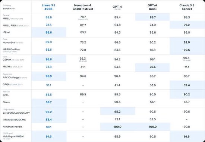The width and height of the screenshot is (205, 142).
Task: Click the GPT-4 Omni column header
Action: pyautogui.click(x=152, y=7)
